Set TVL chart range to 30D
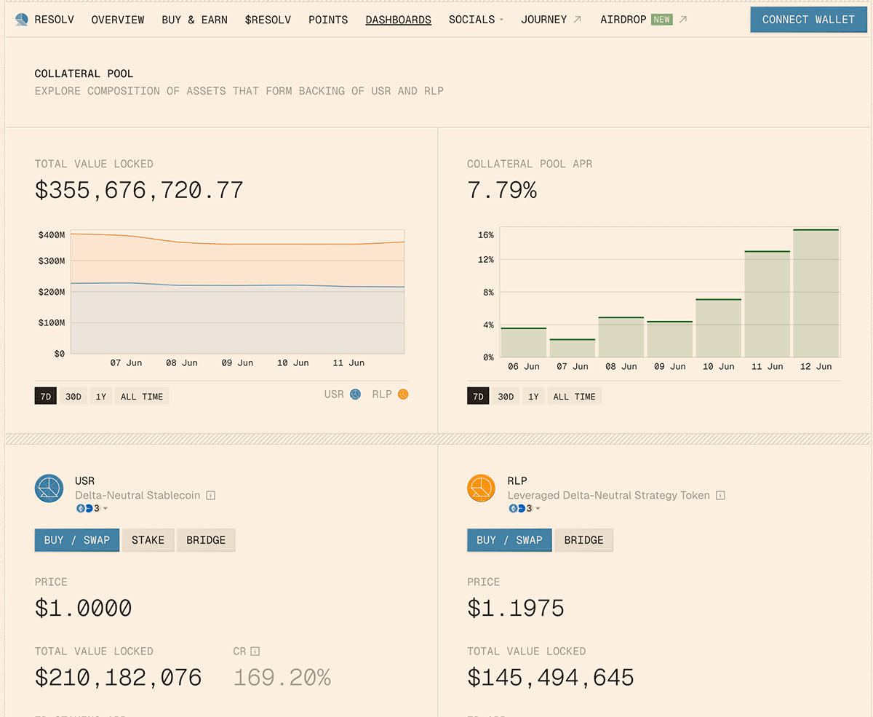 point(73,397)
